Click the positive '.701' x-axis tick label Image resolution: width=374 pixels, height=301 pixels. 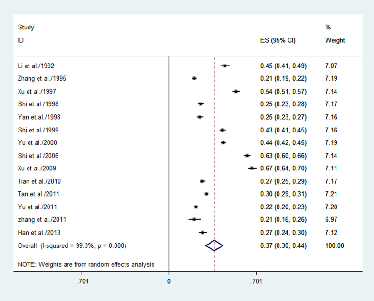tap(257, 282)
